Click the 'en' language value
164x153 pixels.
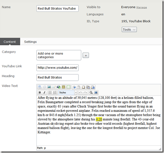123,14
